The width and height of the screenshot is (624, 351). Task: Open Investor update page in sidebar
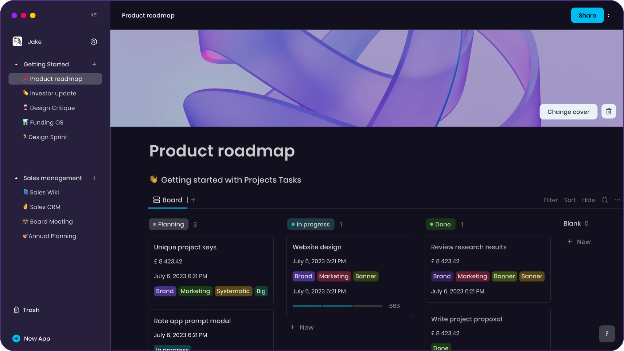pyautogui.click(x=53, y=94)
